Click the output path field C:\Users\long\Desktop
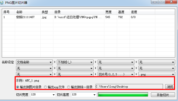Image resolution: width=178 pixels, height=101 pixels. (x=129, y=86)
